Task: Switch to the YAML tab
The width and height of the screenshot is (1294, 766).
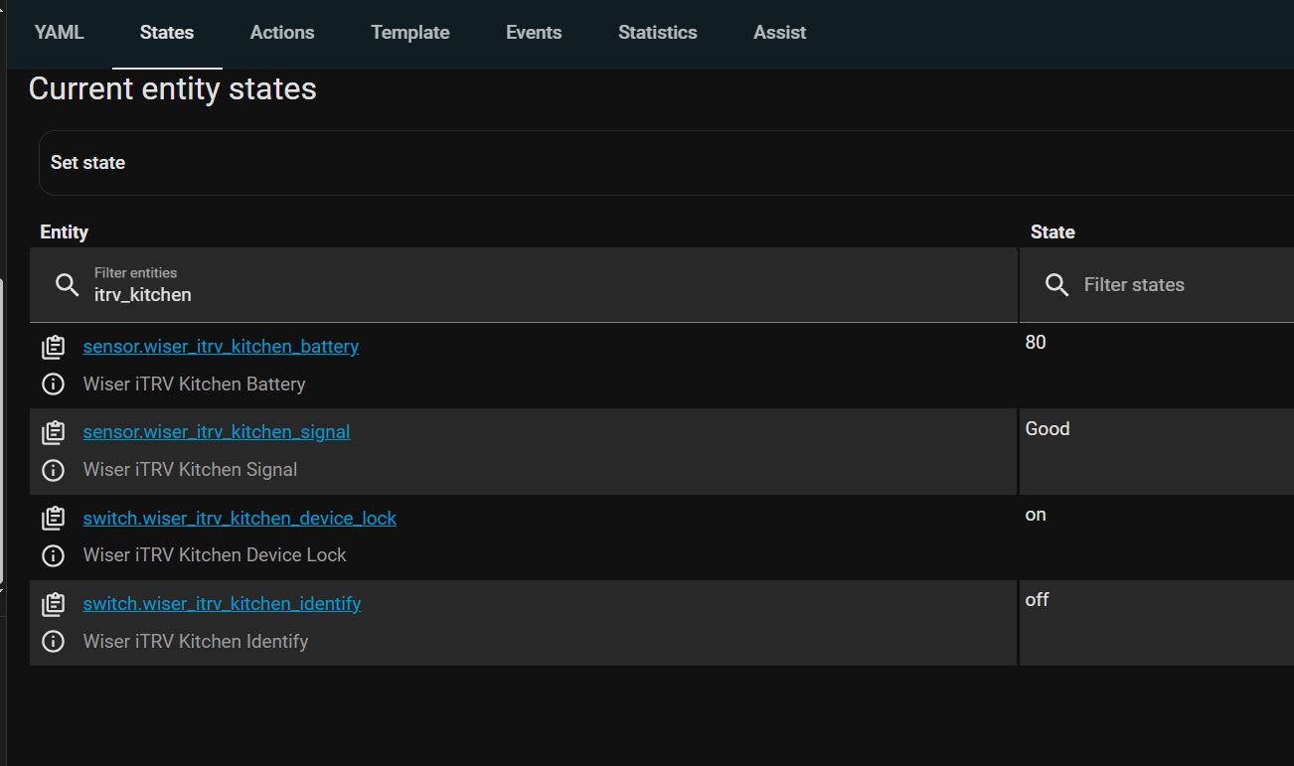Action: pos(60,33)
